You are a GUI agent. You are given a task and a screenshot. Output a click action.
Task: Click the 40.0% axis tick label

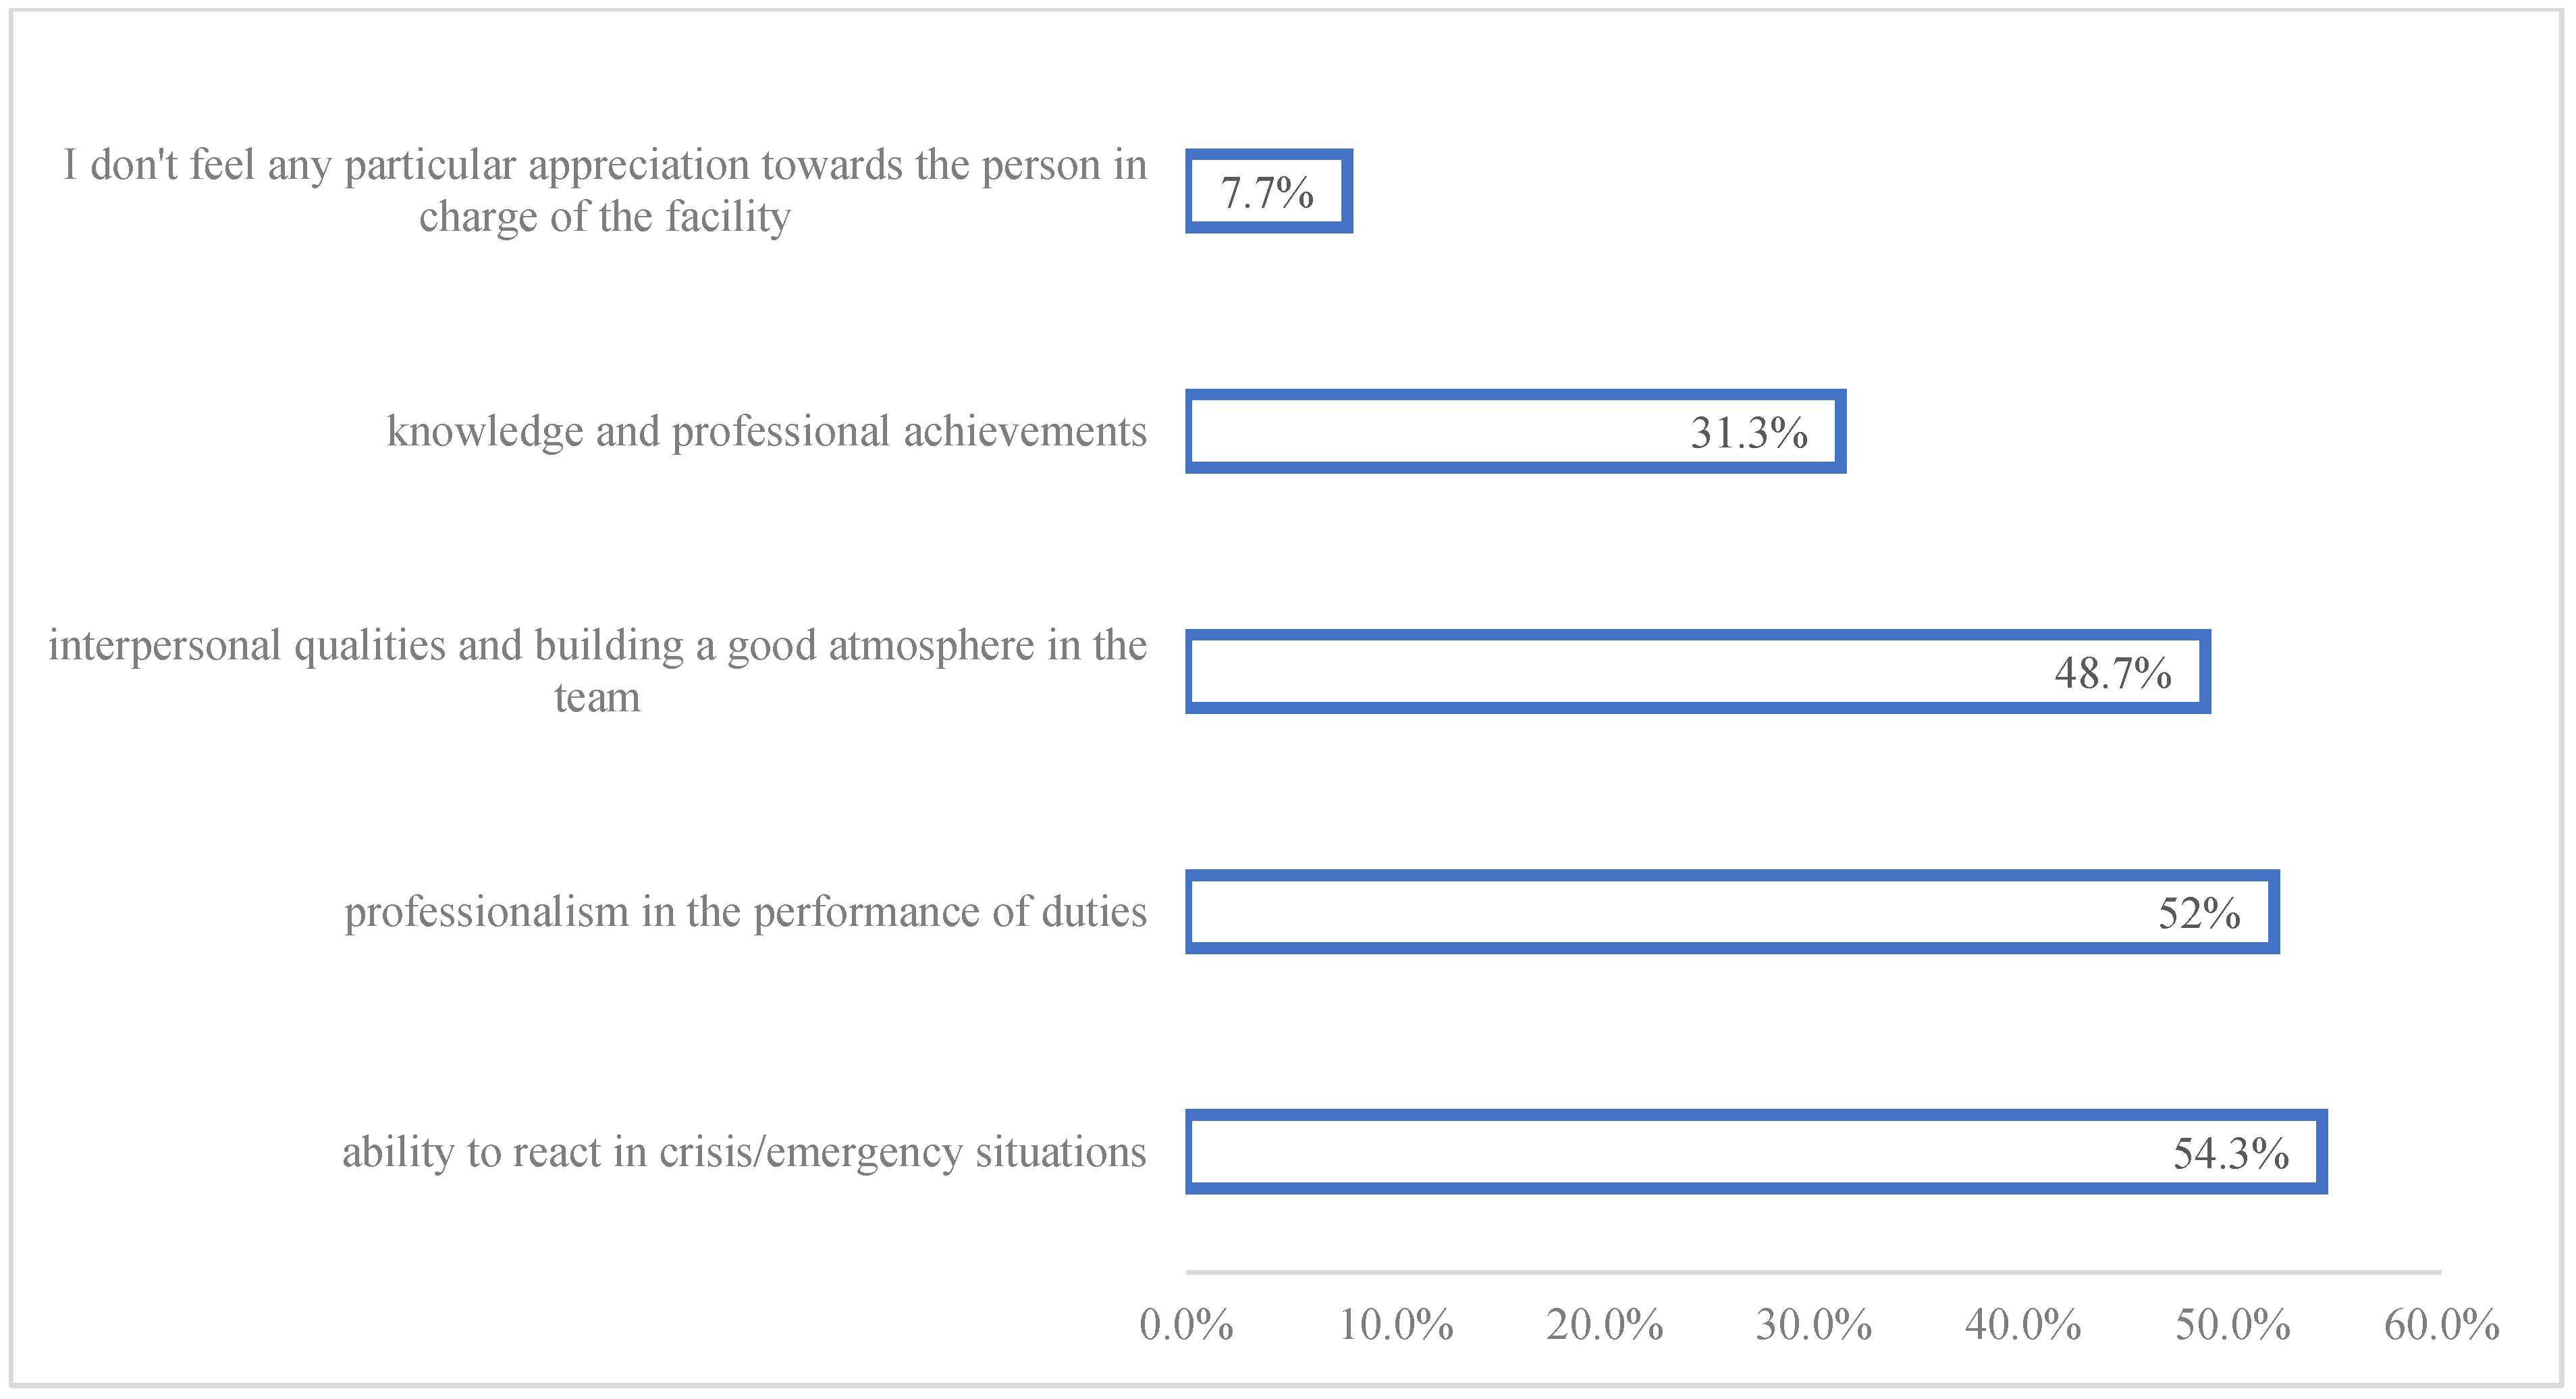coord(2023,1325)
